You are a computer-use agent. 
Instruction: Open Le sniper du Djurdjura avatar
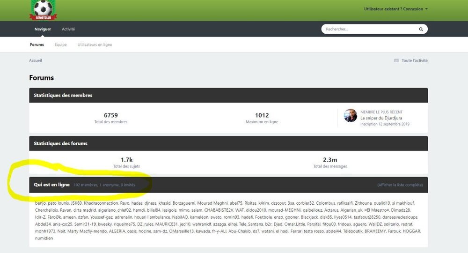point(351,116)
